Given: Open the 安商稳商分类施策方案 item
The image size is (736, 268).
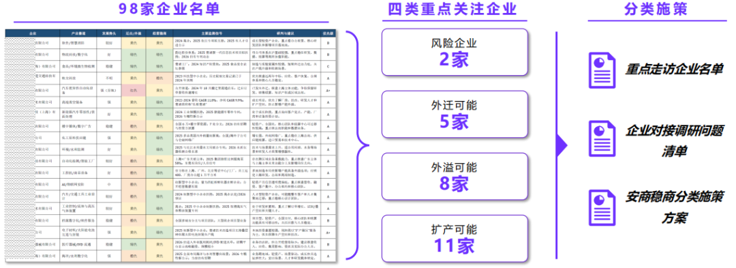Looking at the screenshot, I should pyautogui.click(x=675, y=207).
